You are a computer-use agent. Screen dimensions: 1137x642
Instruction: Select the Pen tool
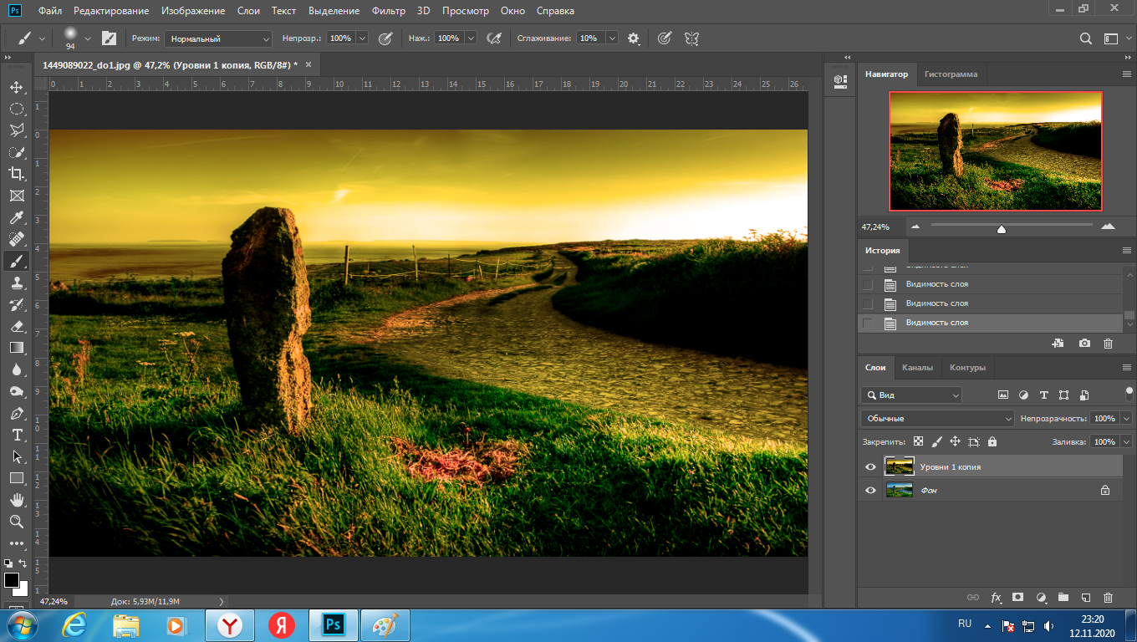(x=17, y=413)
